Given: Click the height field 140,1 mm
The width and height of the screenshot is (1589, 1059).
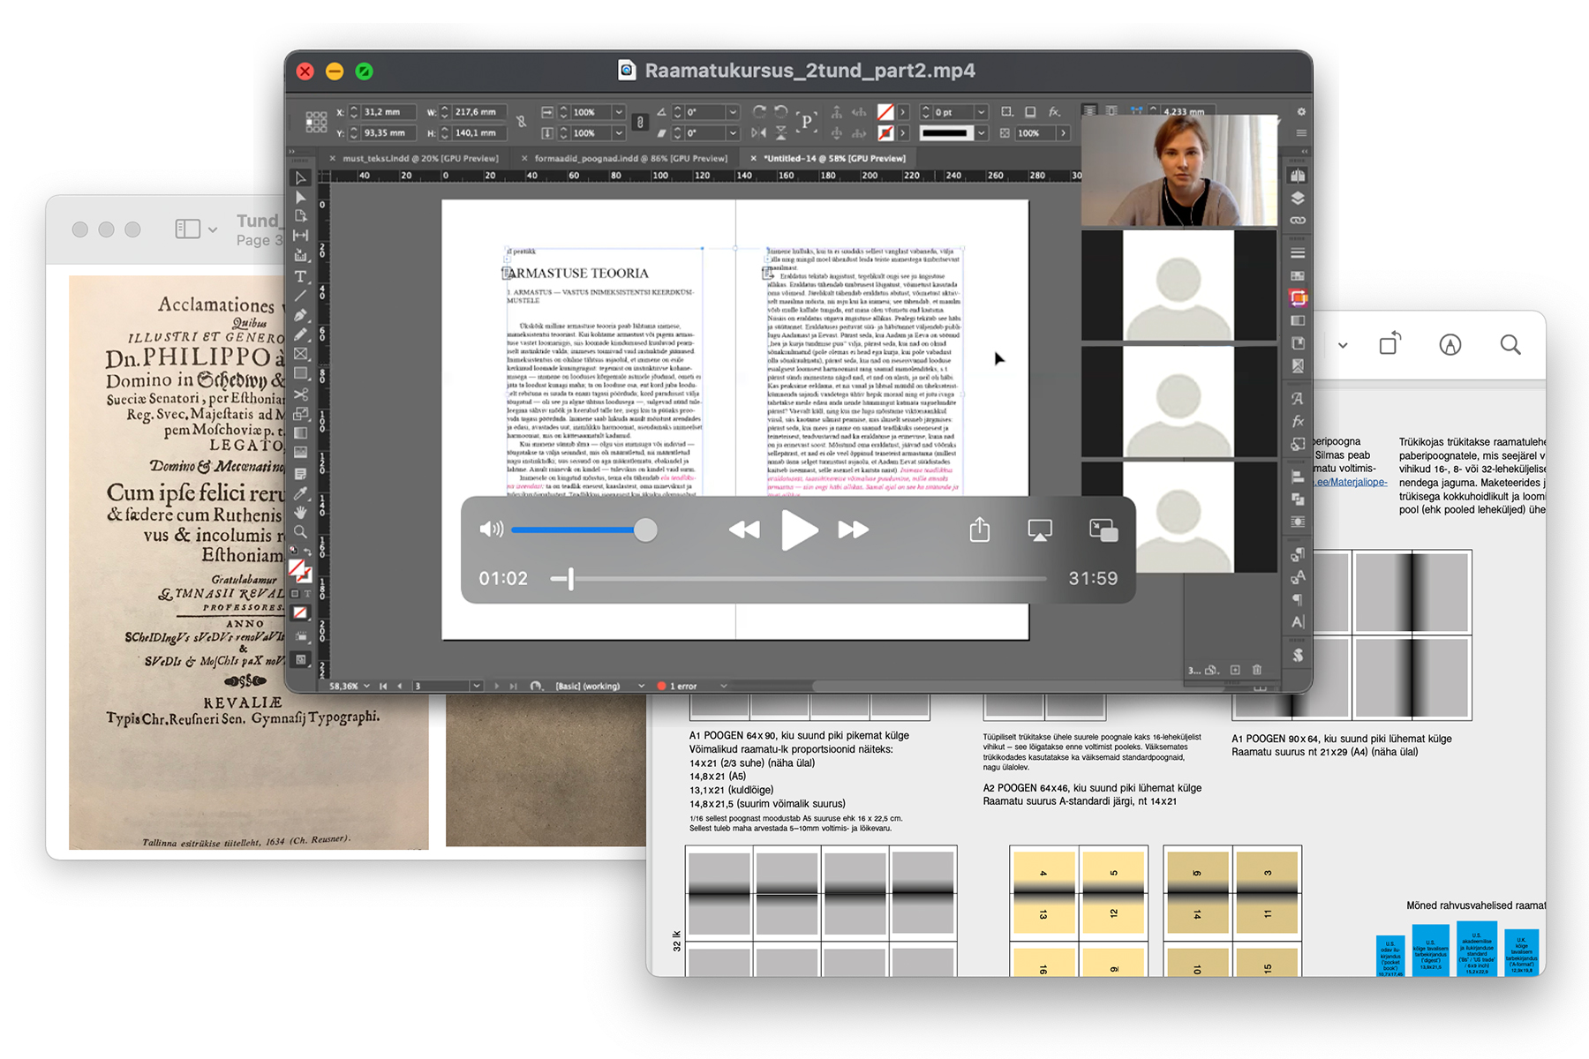Looking at the screenshot, I should point(479,133).
